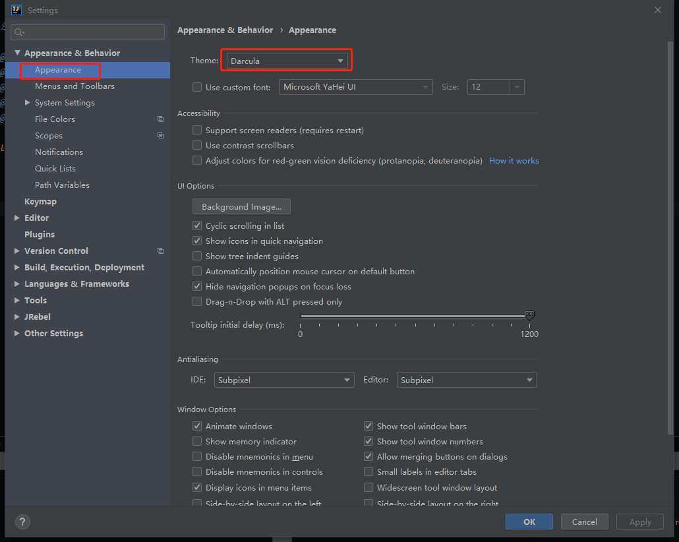Confirm settings with the OK button
The height and width of the screenshot is (542, 679).
tap(529, 522)
